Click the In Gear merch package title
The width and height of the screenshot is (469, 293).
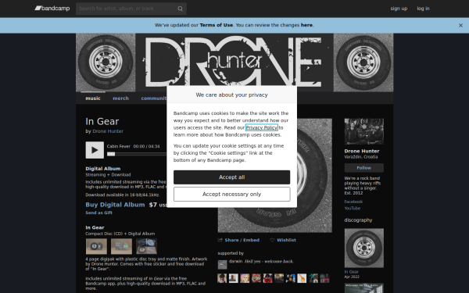click(95, 227)
